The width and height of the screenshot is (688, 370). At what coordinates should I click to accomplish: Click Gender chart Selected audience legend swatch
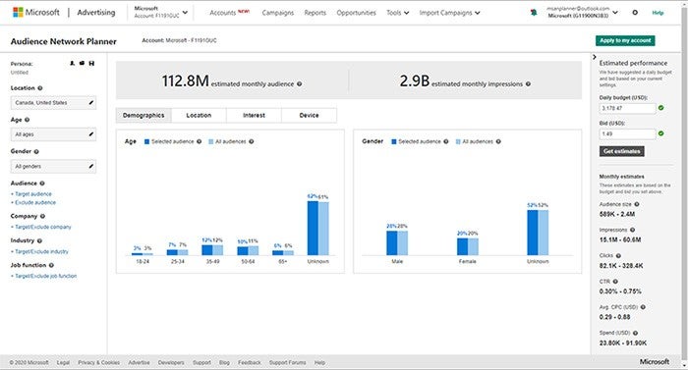tap(394, 141)
